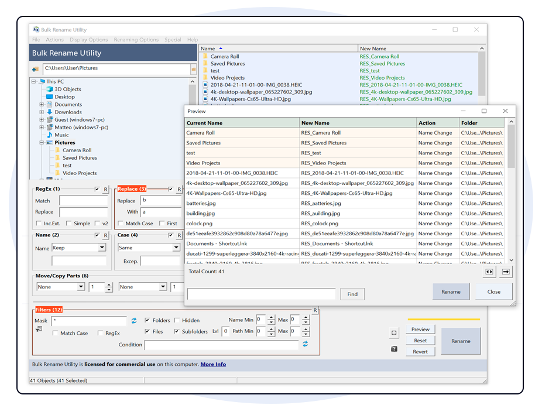Click Rename in the Preview window

pos(451,291)
